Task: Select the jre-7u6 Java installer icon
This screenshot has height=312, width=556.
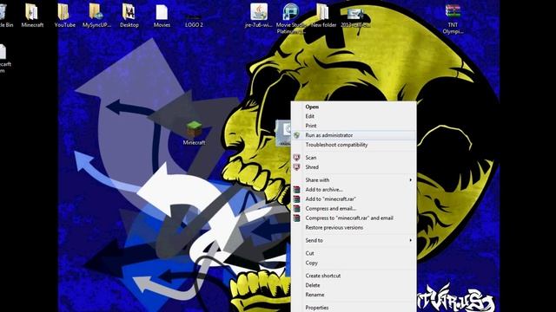Action: tap(259, 11)
